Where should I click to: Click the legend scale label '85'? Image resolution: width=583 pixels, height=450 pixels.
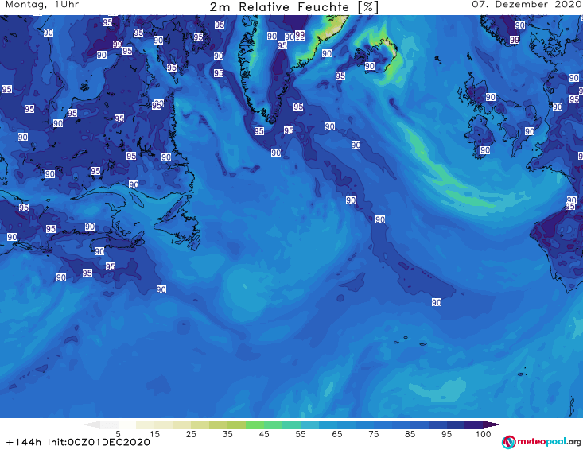coord(410,434)
